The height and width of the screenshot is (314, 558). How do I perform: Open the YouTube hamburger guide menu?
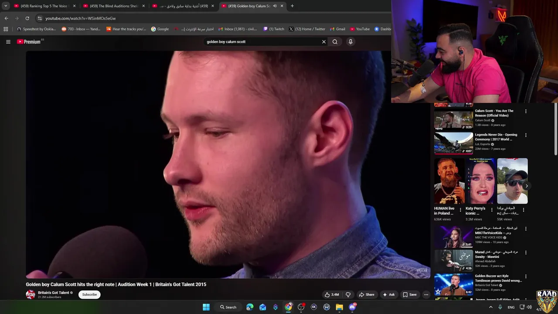8,42
